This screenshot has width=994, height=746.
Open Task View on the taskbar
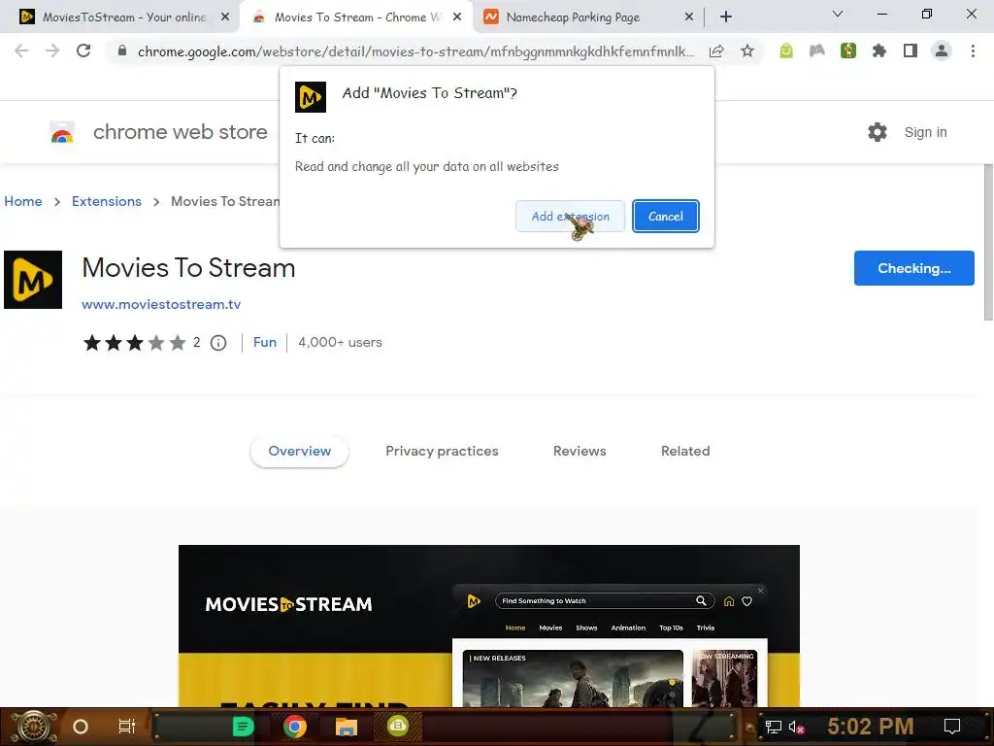127,727
